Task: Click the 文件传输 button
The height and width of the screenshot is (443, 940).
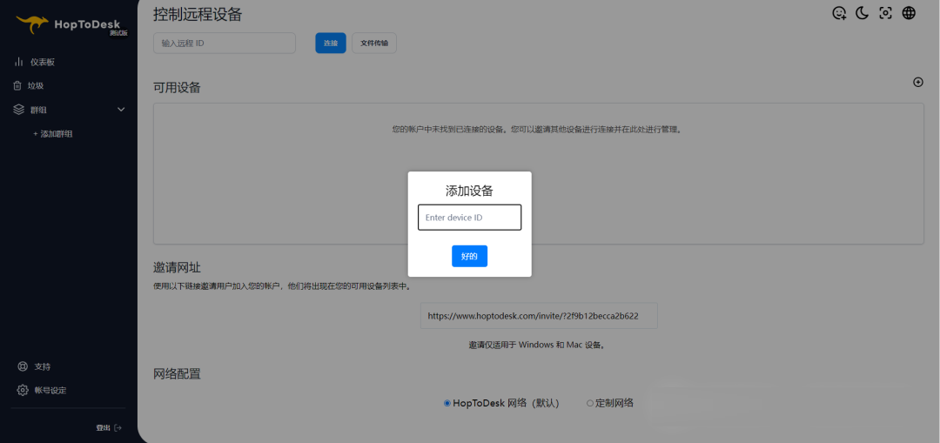Action: coord(374,44)
